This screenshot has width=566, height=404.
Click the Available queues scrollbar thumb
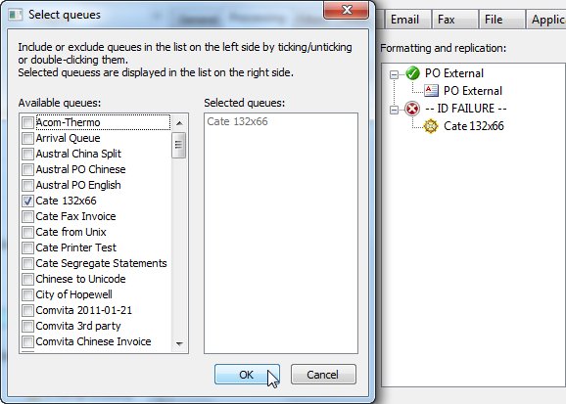(179, 145)
